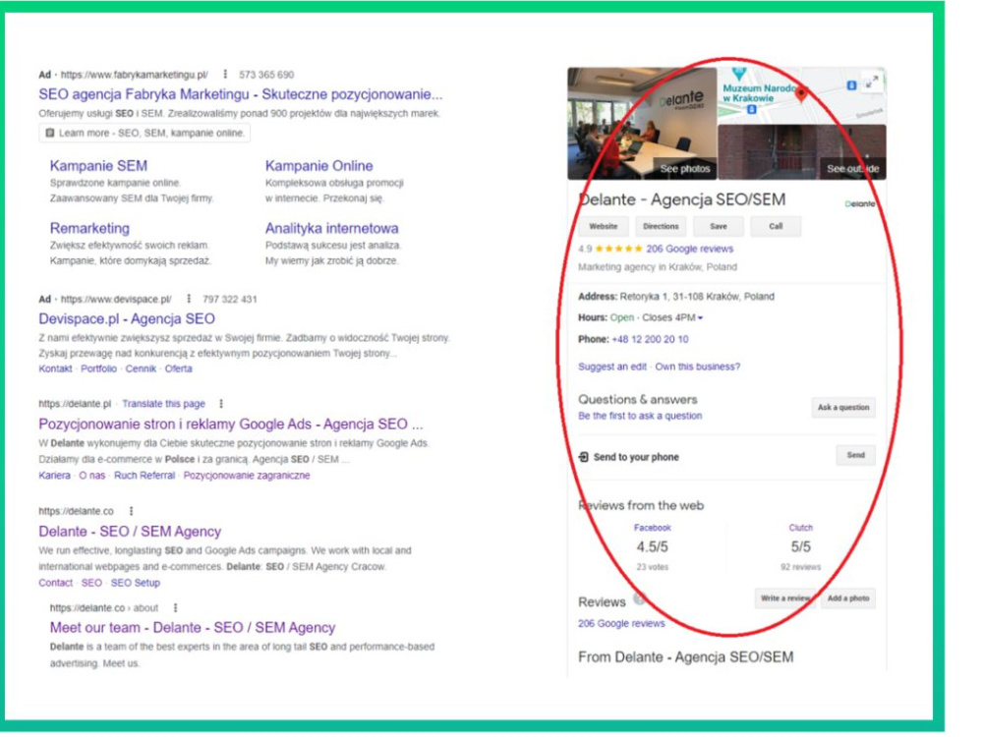Open the Clutch reviews source link
Viewport: 983px width, 737px height.
(x=800, y=528)
